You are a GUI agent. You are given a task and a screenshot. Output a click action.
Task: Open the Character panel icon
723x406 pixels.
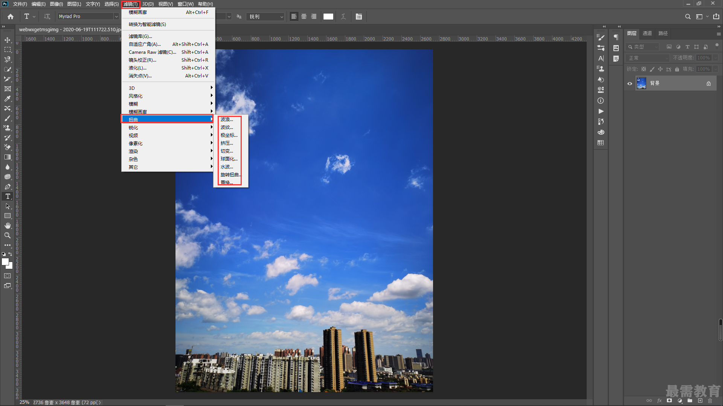coord(601,58)
